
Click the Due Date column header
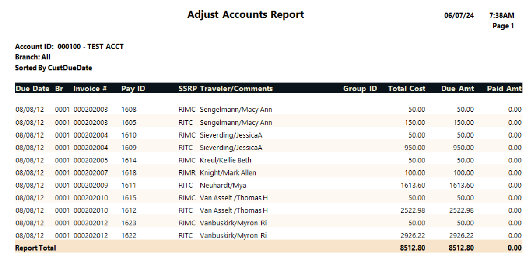coord(32,89)
